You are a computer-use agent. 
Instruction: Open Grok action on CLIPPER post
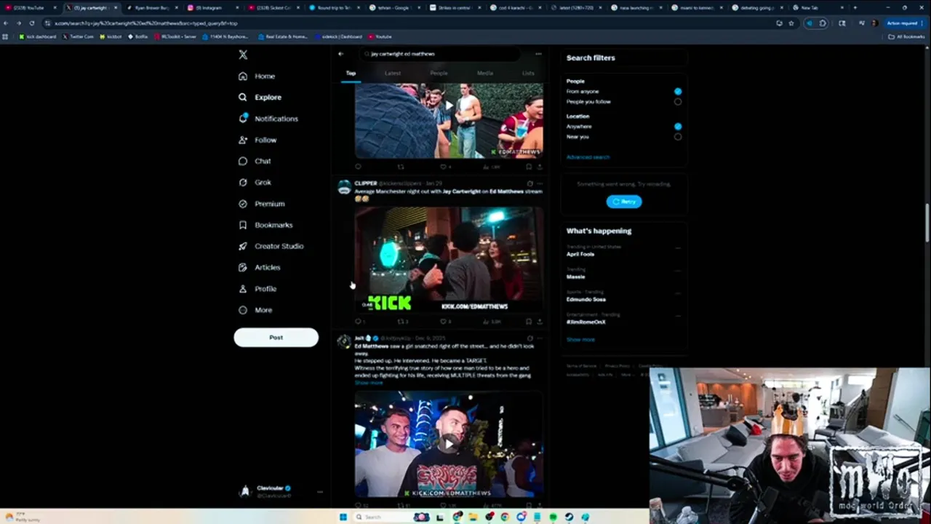(530, 183)
